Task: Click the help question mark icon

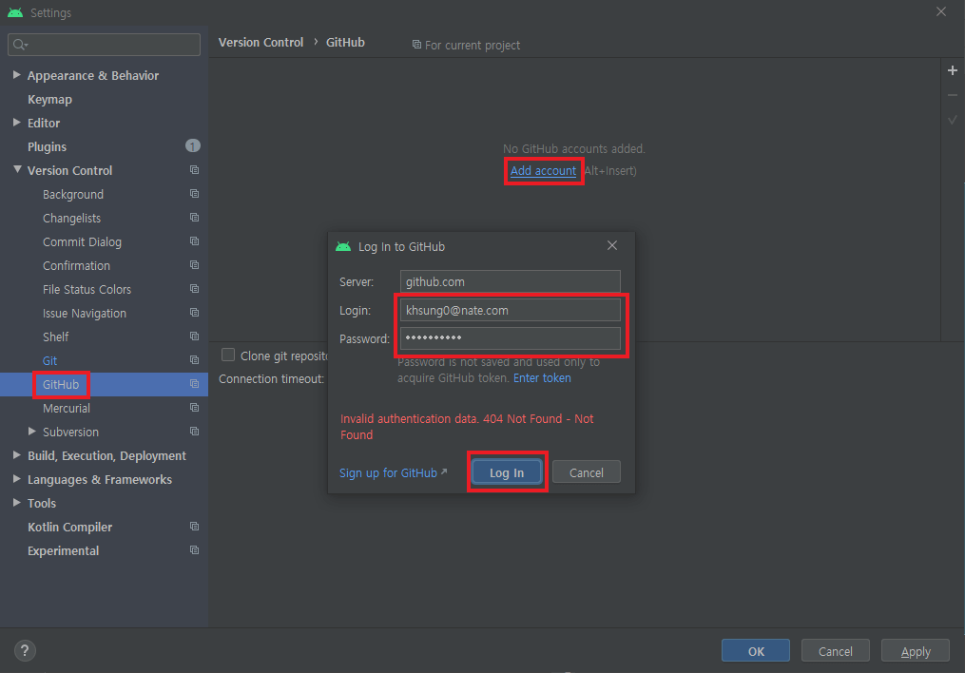Action: 25,651
